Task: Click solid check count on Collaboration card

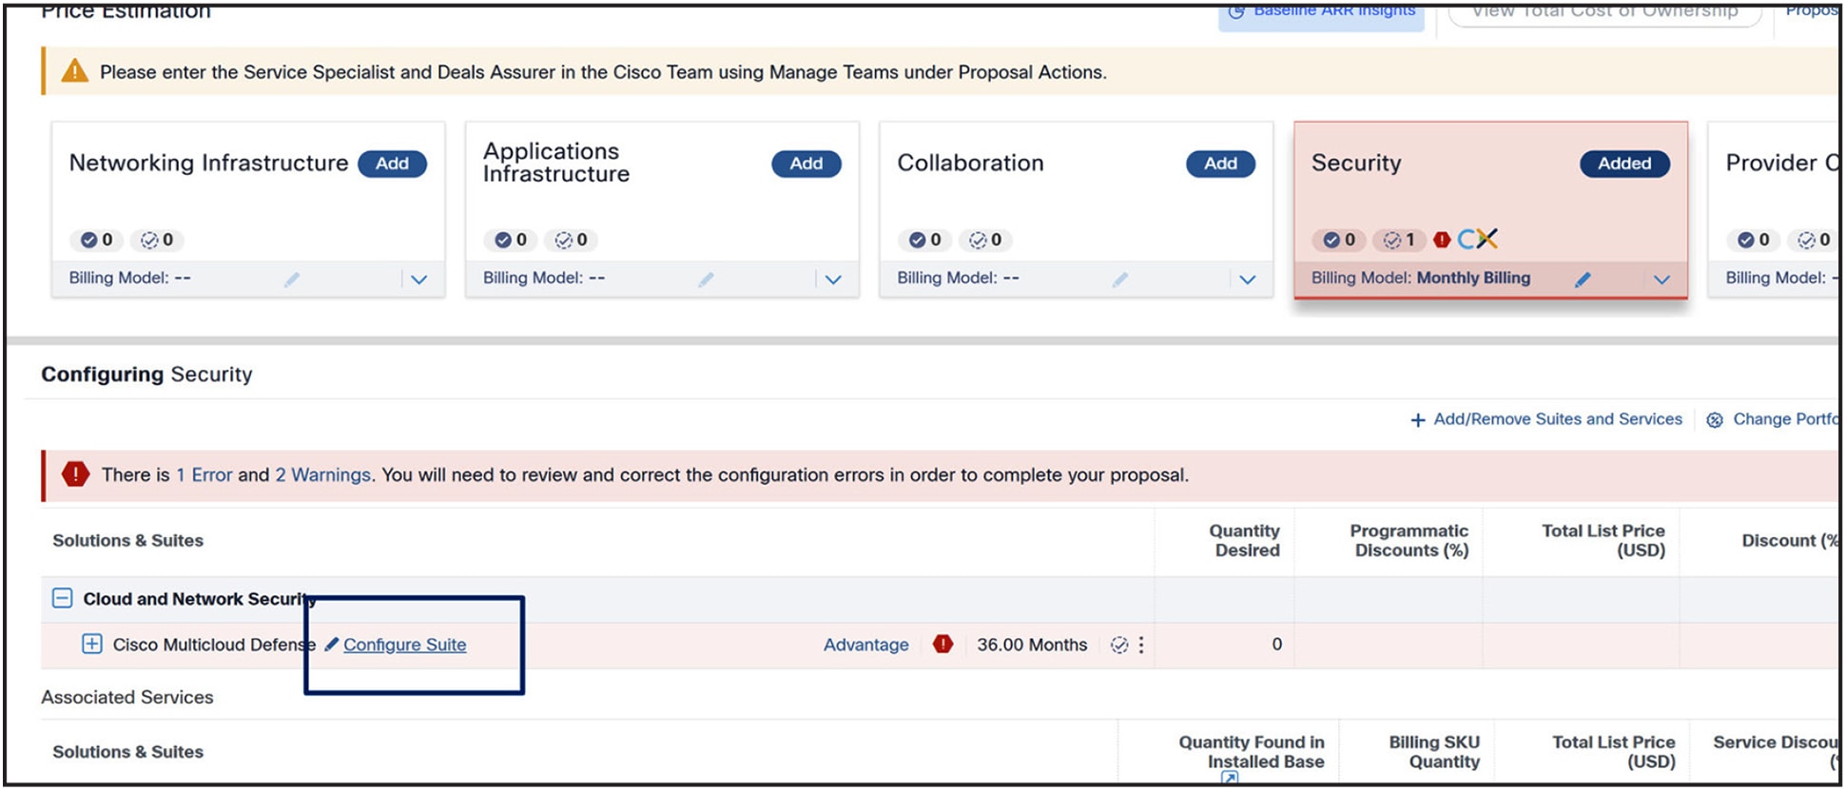Action: tap(924, 240)
